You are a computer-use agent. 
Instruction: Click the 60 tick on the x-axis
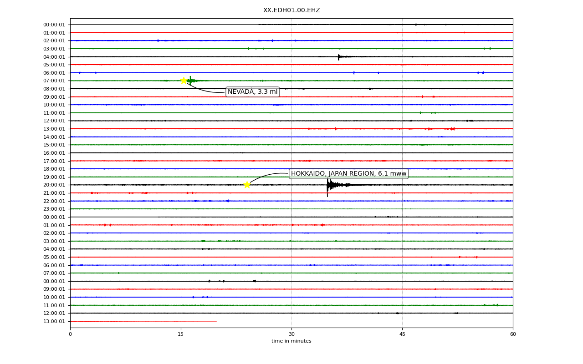tap(513, 334)
